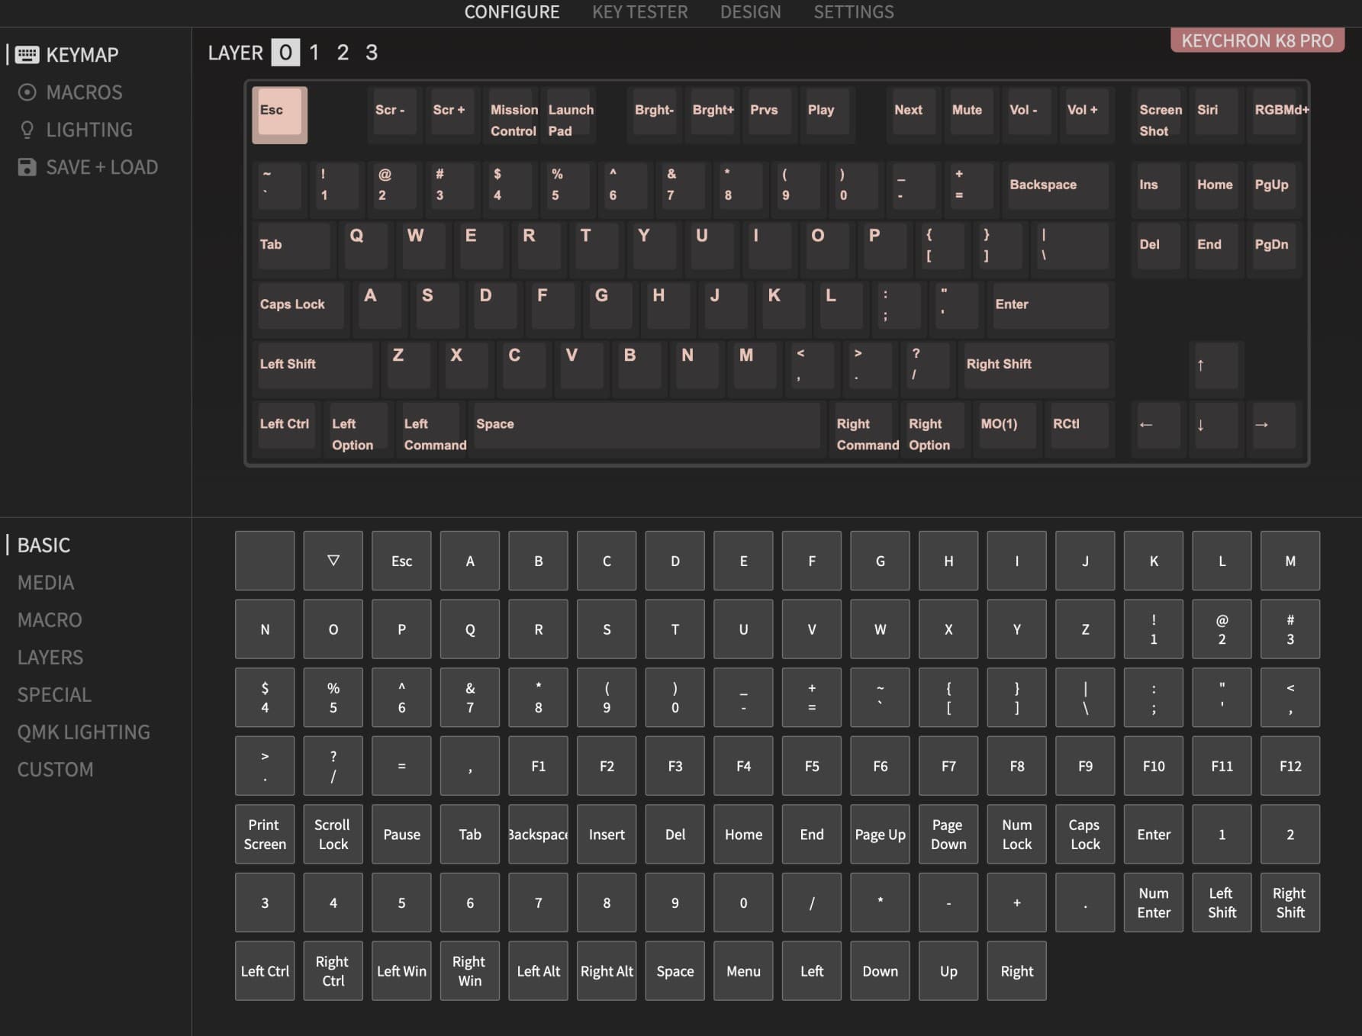
Task: Open Lighting via the lightbulb icon
Action: pyautogui.click(x=28, y=130)
